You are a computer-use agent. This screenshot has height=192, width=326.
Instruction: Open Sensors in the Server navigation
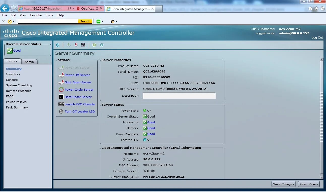point(12,80)
